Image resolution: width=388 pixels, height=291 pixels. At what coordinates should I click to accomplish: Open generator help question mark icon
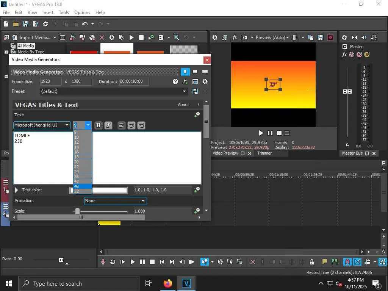pyautogui.click(x=175, y=81)
